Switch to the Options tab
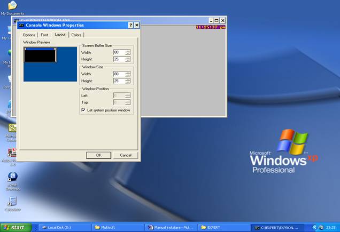Viewport: 340px width, 232px height. (x=29, y=35)
